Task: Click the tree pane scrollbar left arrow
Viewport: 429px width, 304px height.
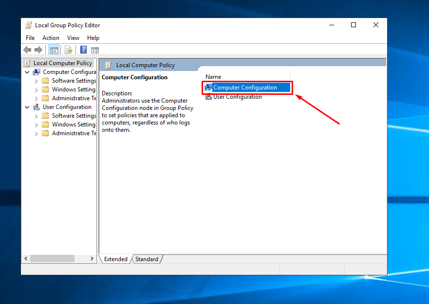Action: (26, 259)
